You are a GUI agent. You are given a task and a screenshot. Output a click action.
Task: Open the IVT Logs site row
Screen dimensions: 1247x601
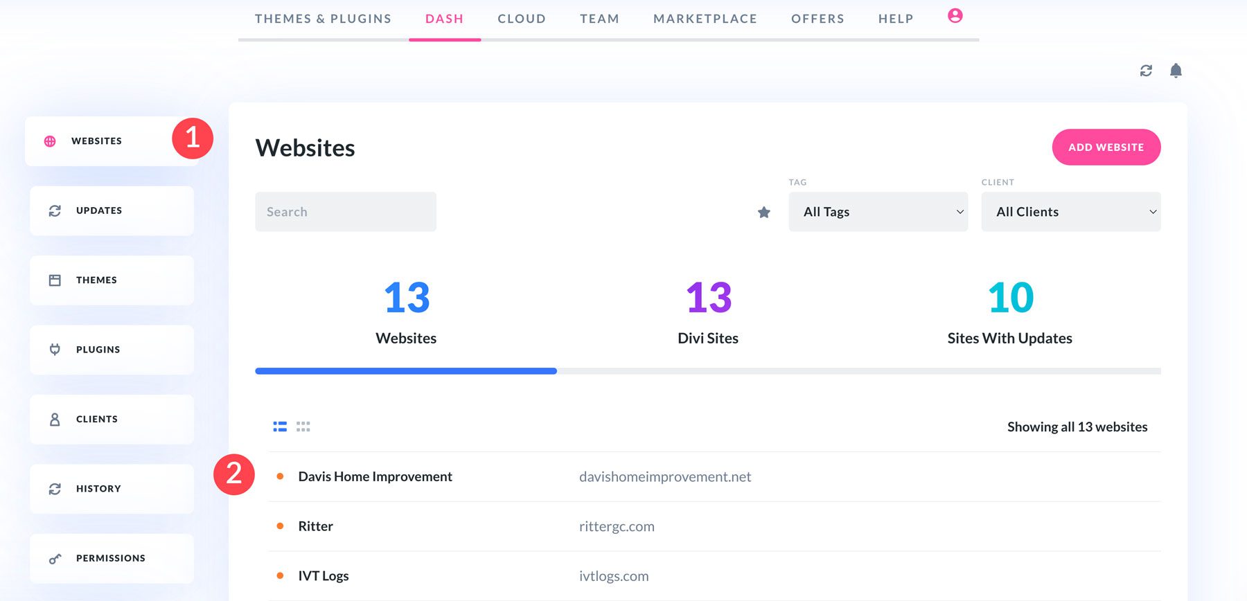point(714,576)
